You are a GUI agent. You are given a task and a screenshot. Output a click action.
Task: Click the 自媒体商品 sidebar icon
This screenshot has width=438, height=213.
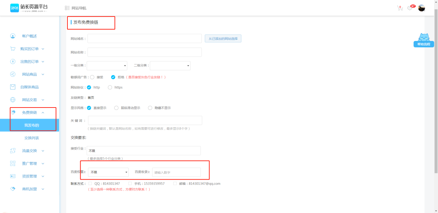pyautogui.click(x=13, y=87)
